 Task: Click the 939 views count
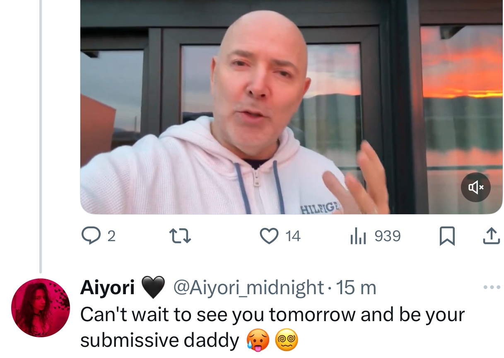[388, 236]
